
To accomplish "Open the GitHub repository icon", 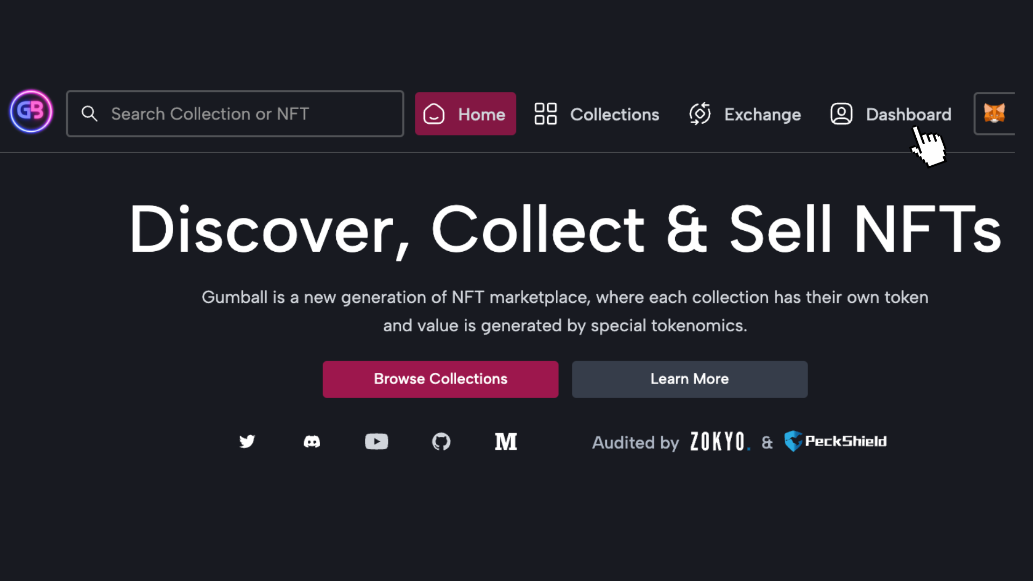I will coord(441,442).
